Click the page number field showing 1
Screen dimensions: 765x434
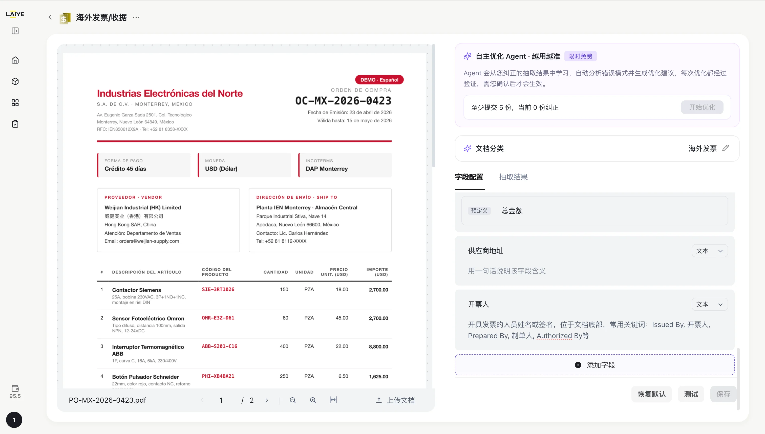click(221, 400)
